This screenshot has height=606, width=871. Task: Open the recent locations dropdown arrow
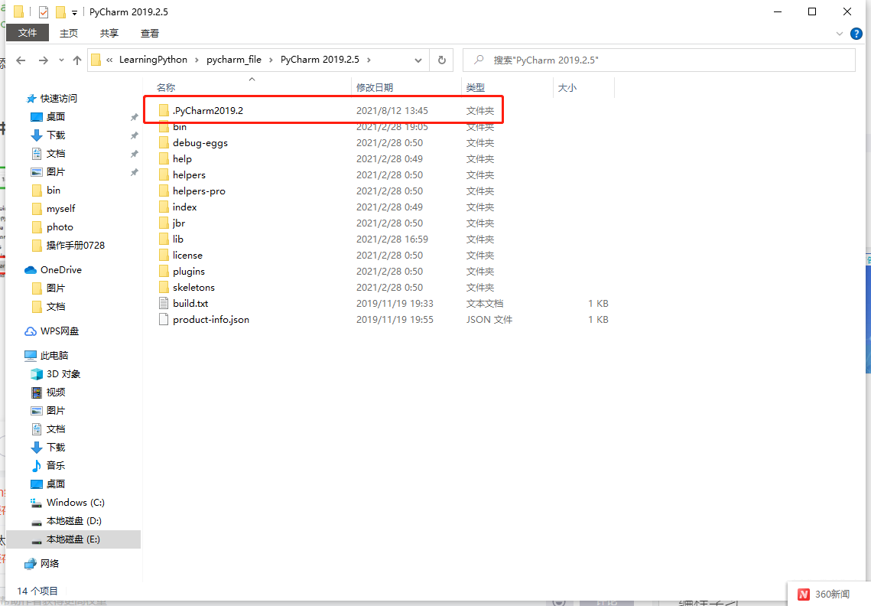coord(61,60)
